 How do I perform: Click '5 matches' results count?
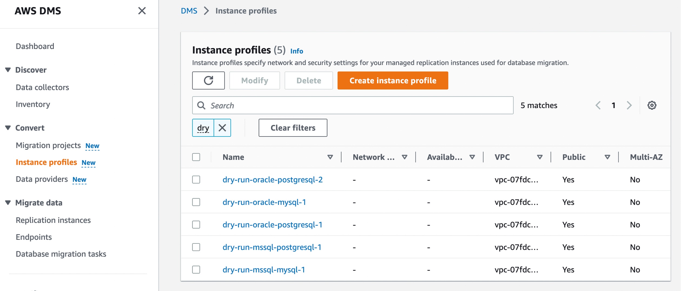[x=539, y=105]
